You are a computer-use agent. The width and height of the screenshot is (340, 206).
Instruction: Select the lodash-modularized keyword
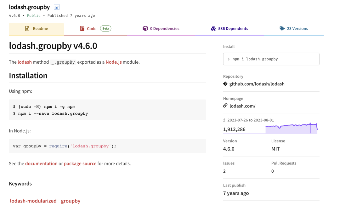point(33,201)
